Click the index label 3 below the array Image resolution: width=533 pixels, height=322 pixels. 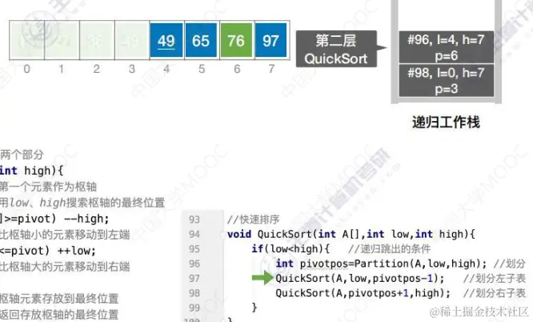point(132,69)
